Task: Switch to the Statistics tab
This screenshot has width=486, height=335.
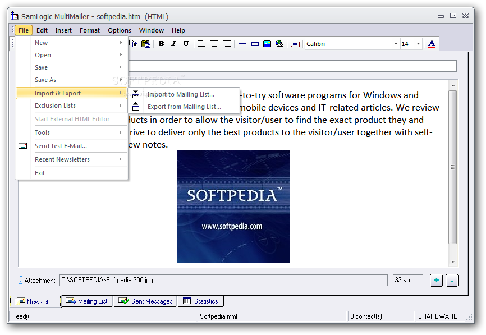Action: 200,301
